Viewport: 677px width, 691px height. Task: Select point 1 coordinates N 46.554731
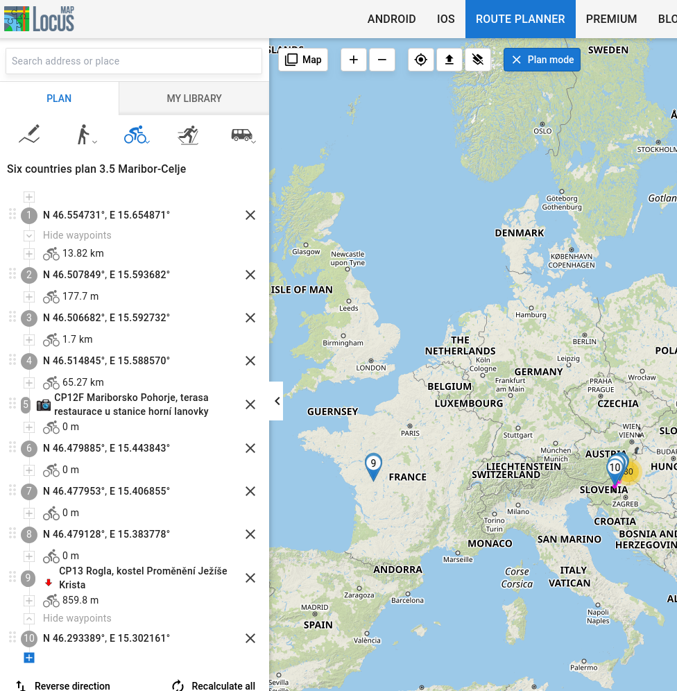107,215
